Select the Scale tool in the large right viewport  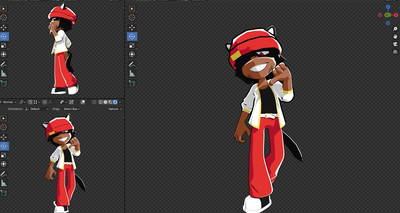click(132, 45)
